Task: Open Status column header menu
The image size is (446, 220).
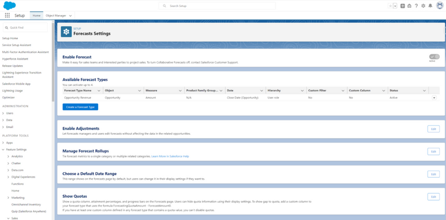Action: point(424,90)
